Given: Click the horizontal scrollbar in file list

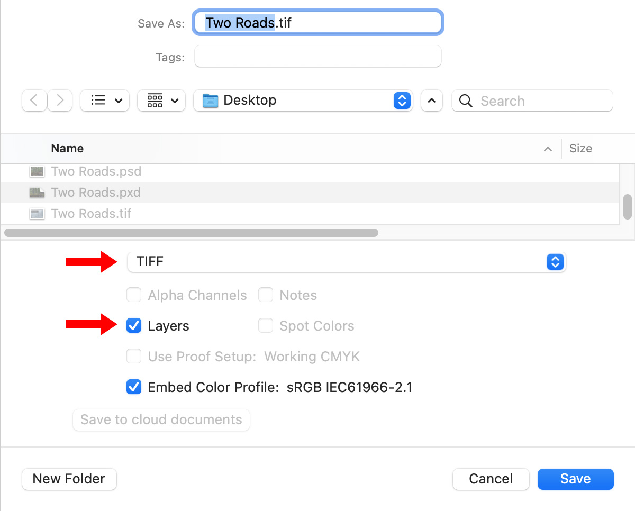Looking at the screenshot, I should pos(190,232).
